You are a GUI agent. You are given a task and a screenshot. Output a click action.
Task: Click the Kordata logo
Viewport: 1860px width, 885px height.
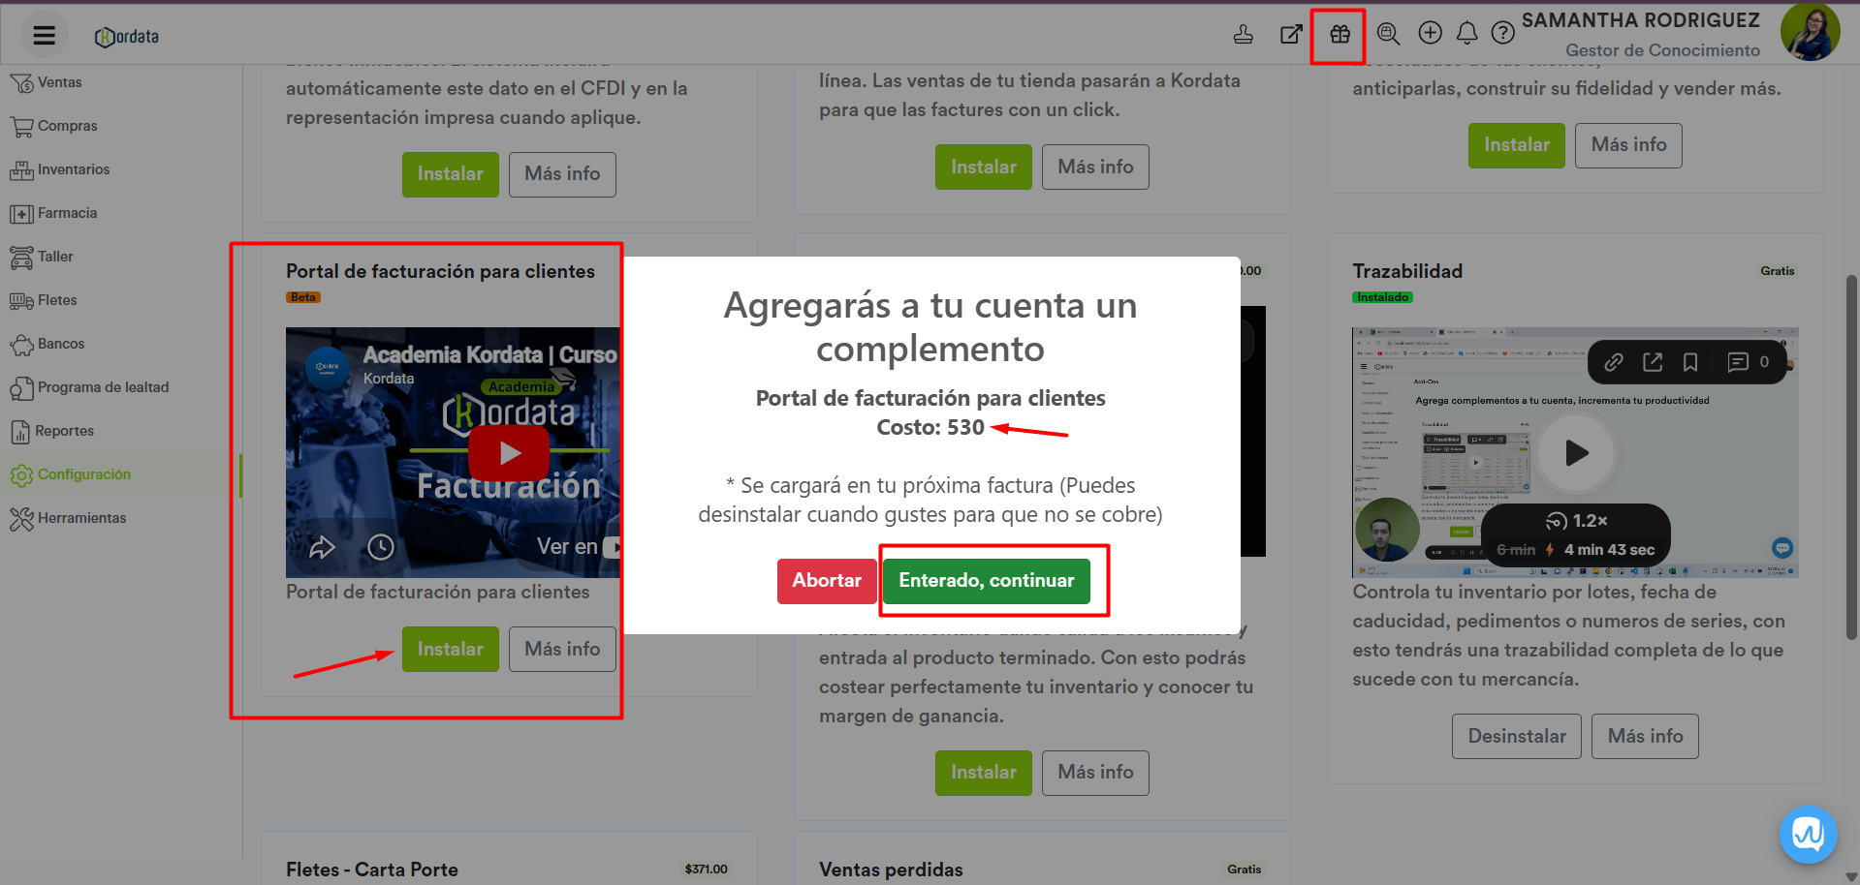[x=127, y=37]
